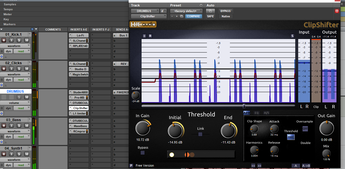This screenshot has height=169, width=345.
Task: Record-enable the 01_Kick.1 track
Action: (x=4, y=40)
